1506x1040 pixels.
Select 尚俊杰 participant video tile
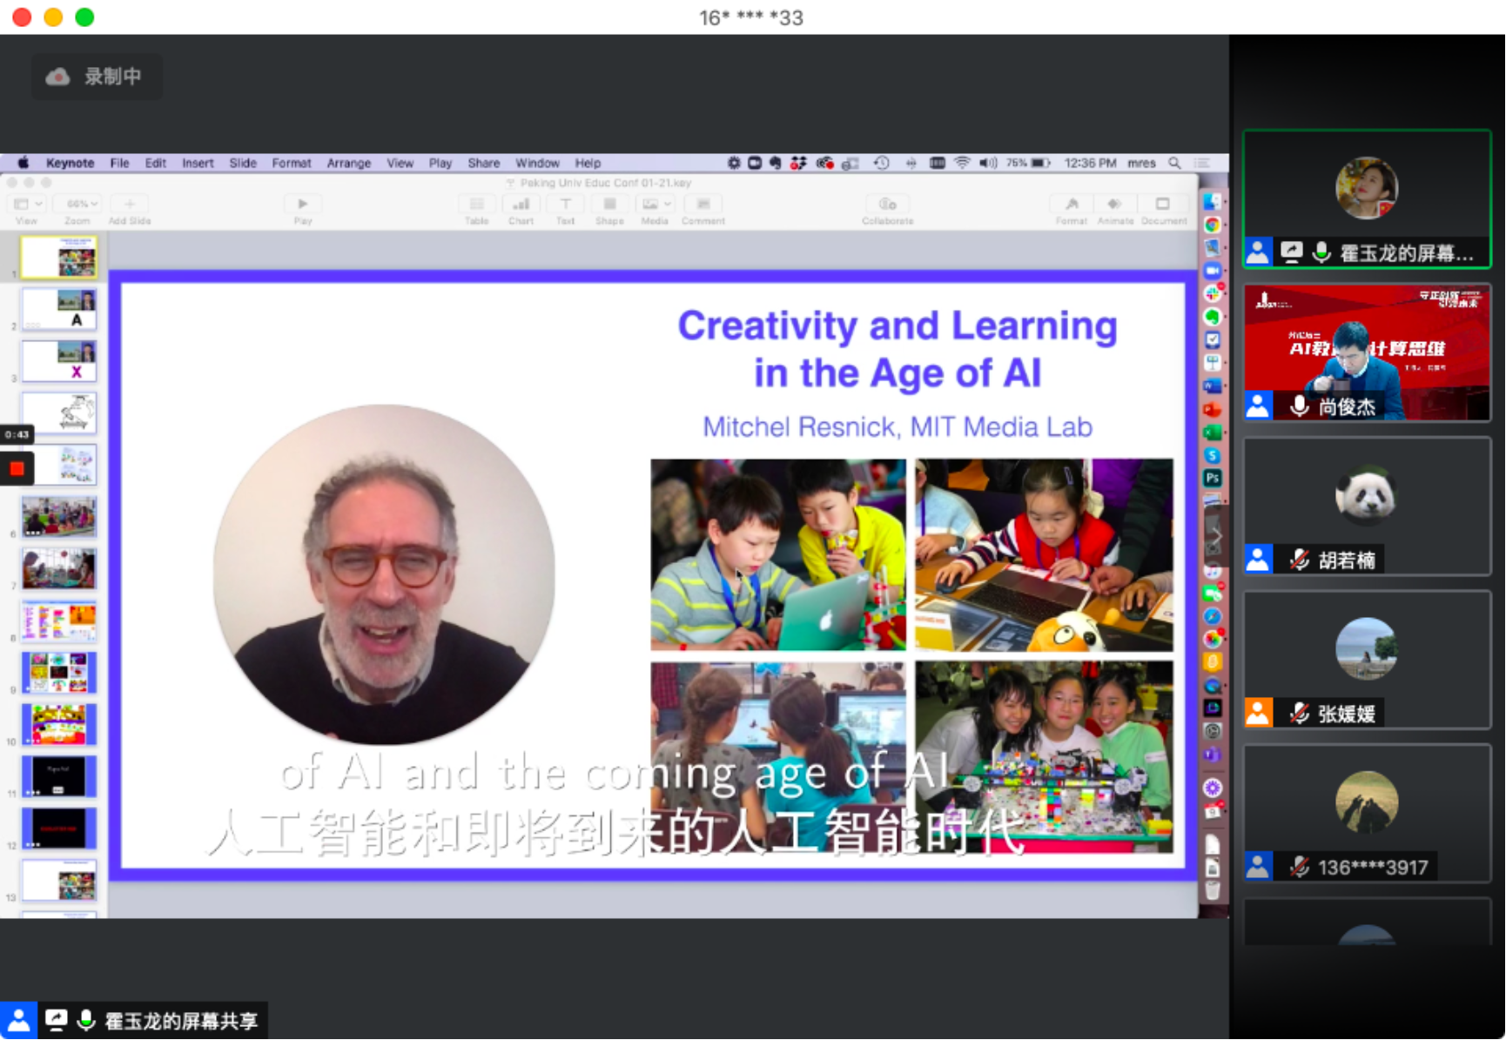click(x=1367, y=352)
